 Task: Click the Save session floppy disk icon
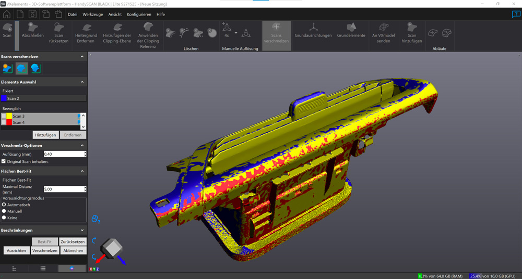32,14
